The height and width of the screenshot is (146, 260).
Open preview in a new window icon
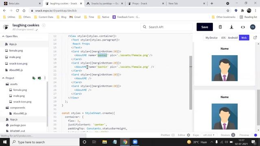255,38
